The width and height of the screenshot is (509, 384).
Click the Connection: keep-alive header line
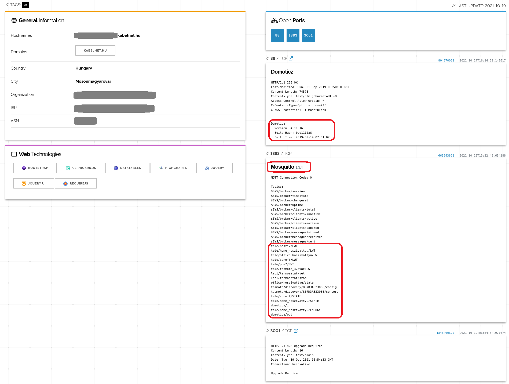click(x=290, y=364)
